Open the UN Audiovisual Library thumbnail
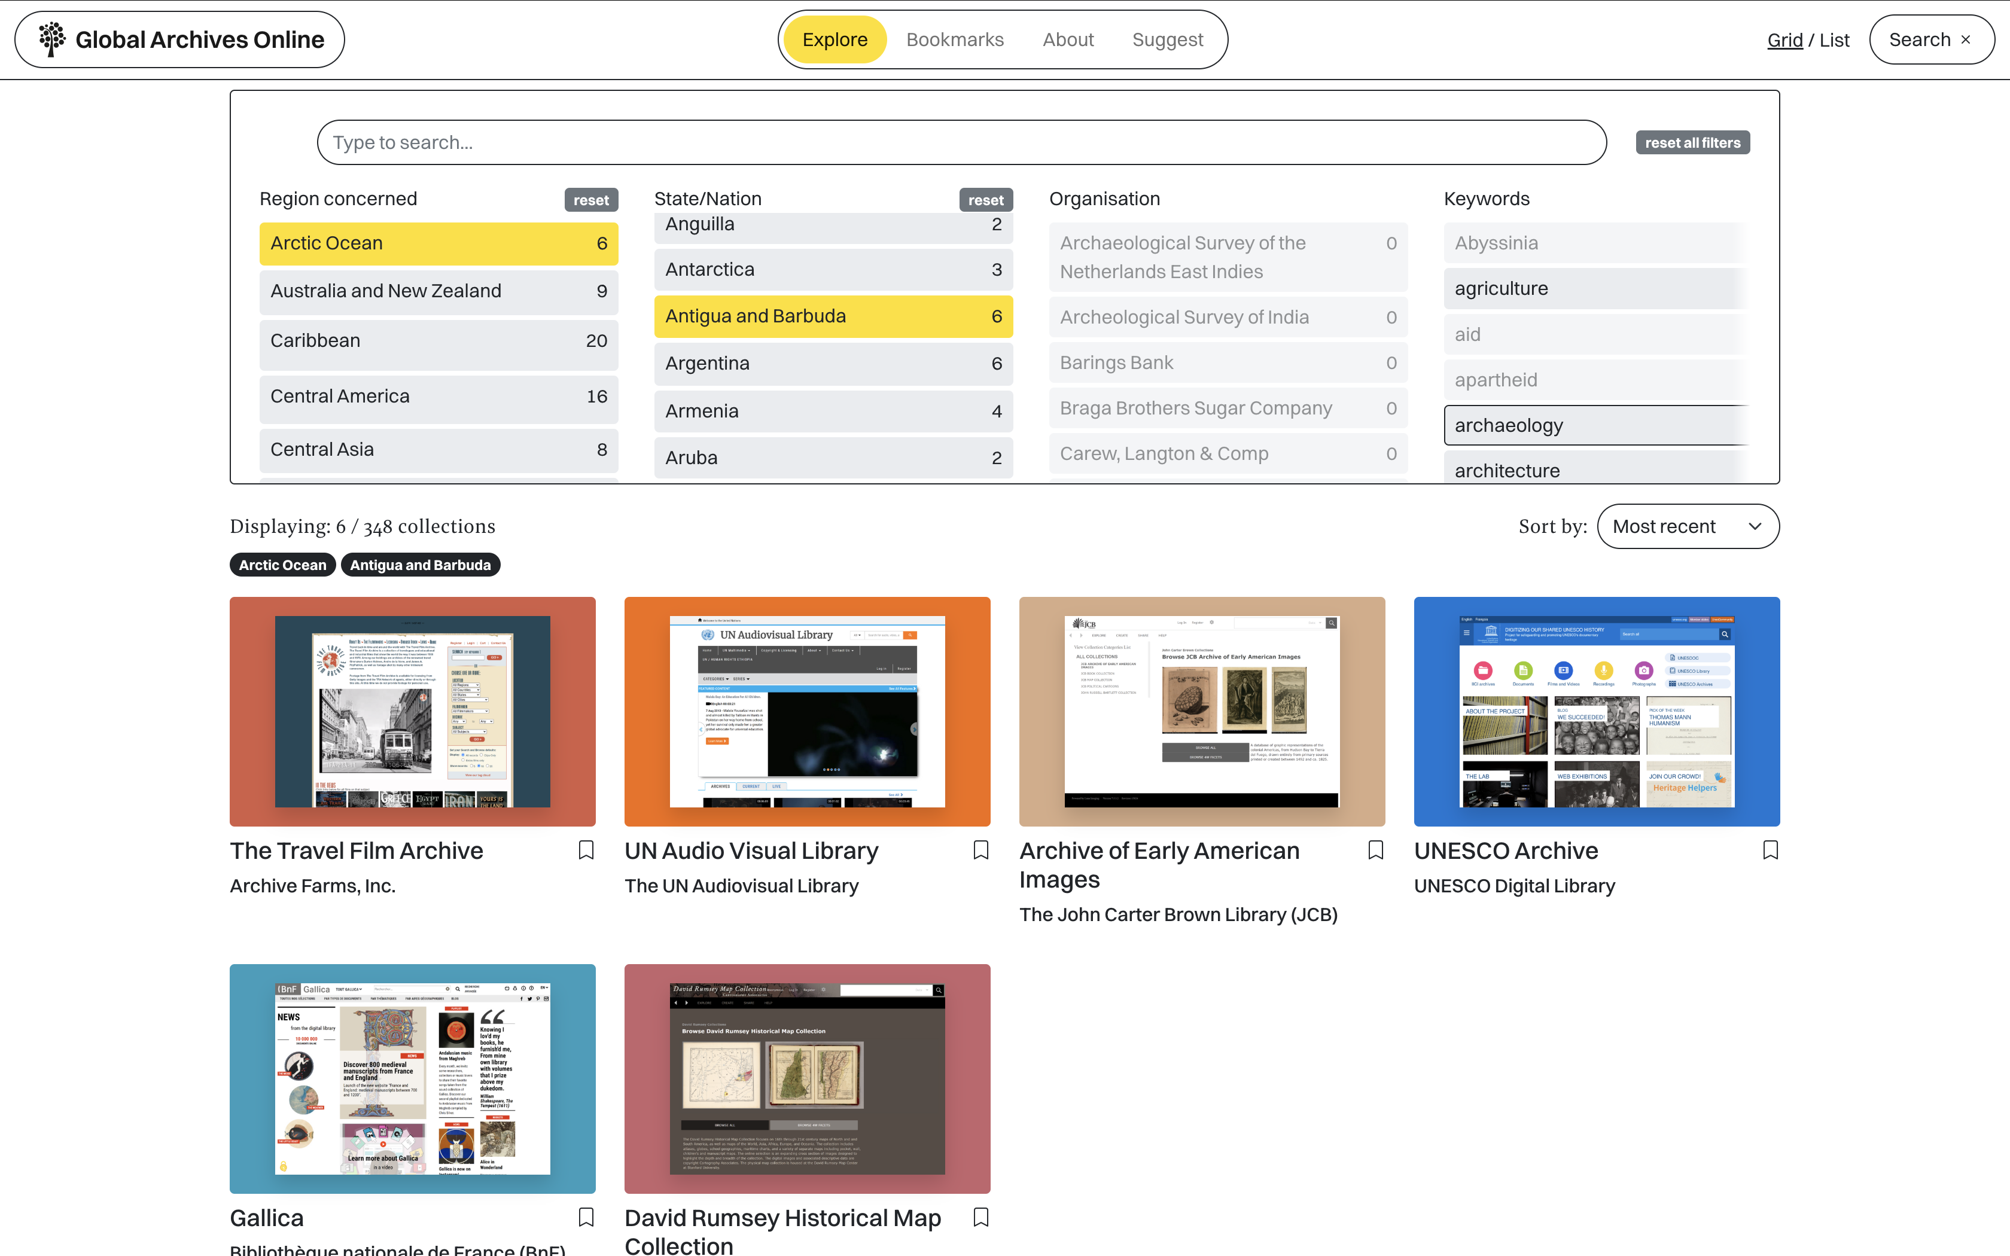The height and width of the screenshot is (1256, 2010). click(808, 712)
